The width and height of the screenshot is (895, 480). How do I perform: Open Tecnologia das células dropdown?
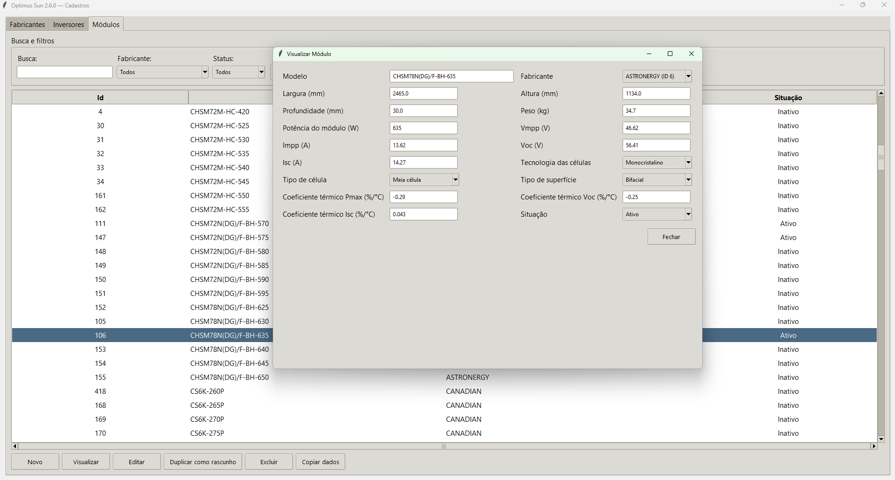(688, 163)
